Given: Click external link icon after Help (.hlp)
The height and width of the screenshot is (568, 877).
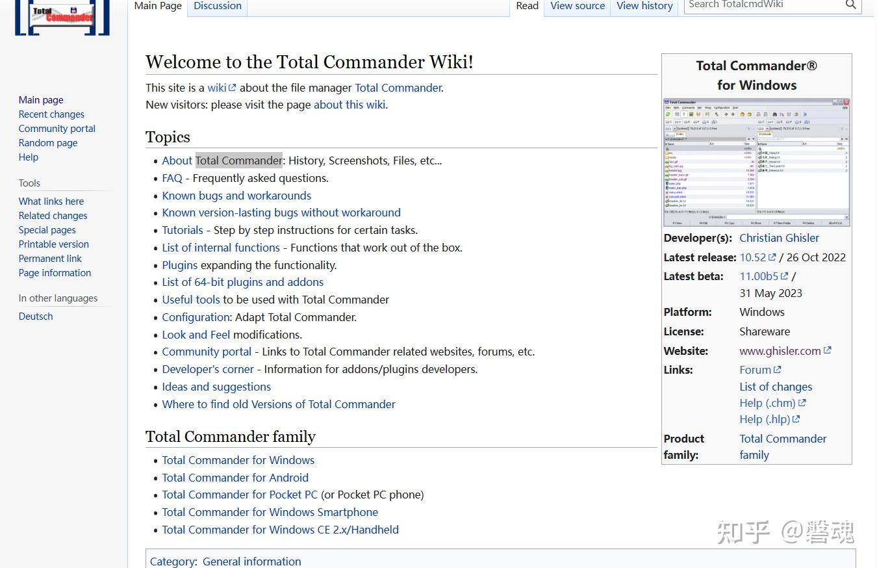Looking at the screenshot, I should click(796, 419).
